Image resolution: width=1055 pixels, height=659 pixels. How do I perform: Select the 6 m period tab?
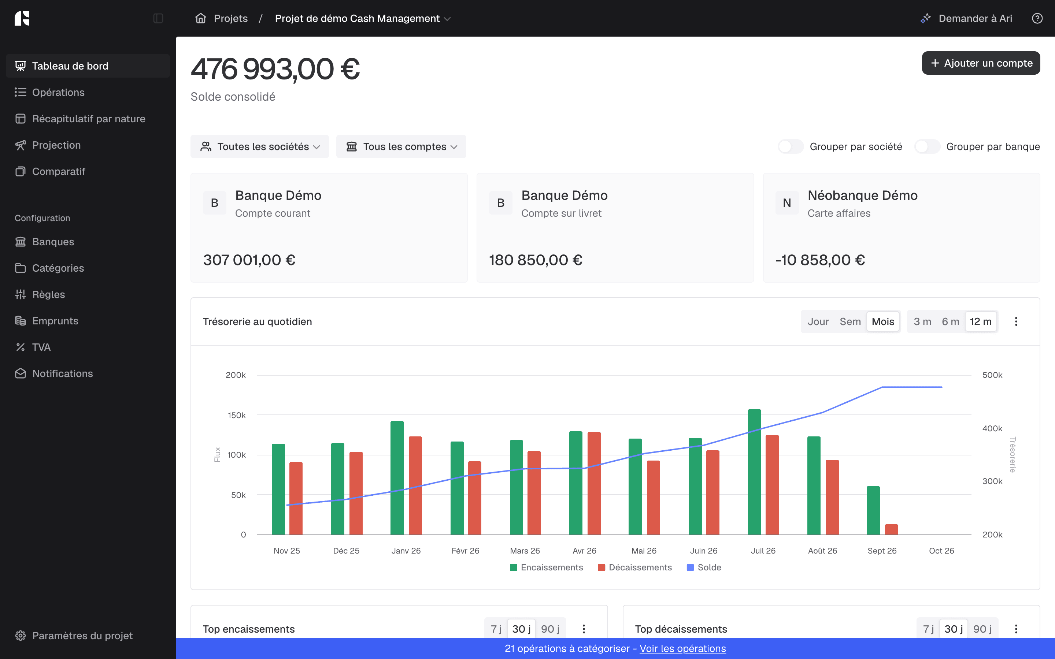[950, 322]
